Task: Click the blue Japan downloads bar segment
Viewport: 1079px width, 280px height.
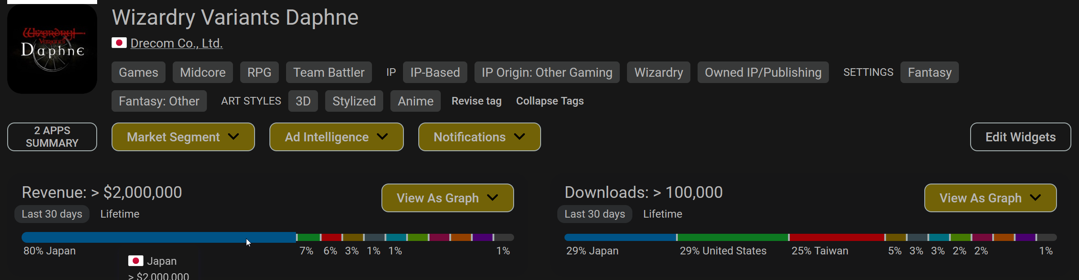Action: [620, 237]
